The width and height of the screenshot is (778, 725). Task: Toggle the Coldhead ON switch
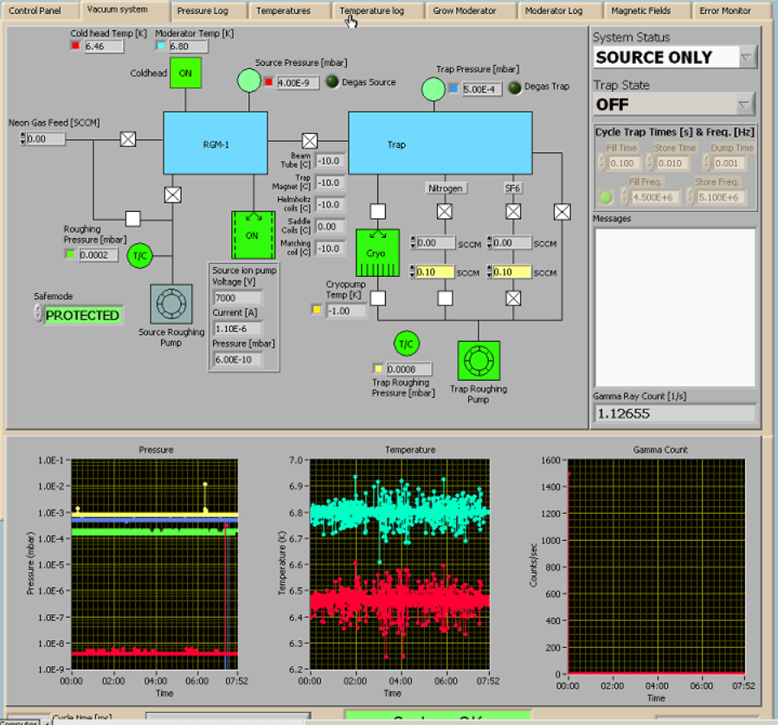(185, 74)
